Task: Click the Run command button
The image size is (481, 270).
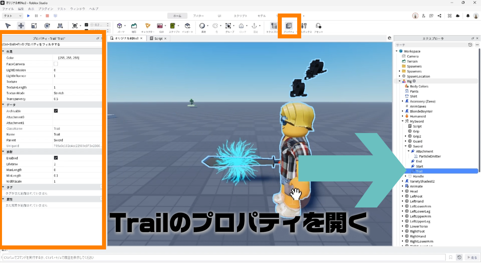Action: pos(472,257)
